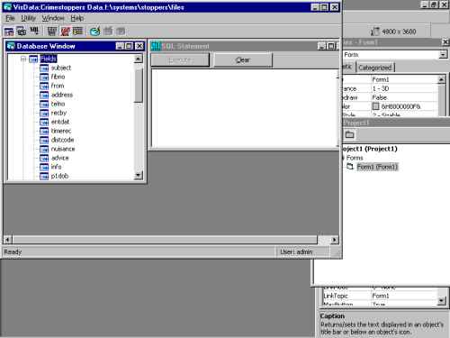The image size is (450, 338).
Task: Click the "Ready" status bar text
Action: pos(13,251)
